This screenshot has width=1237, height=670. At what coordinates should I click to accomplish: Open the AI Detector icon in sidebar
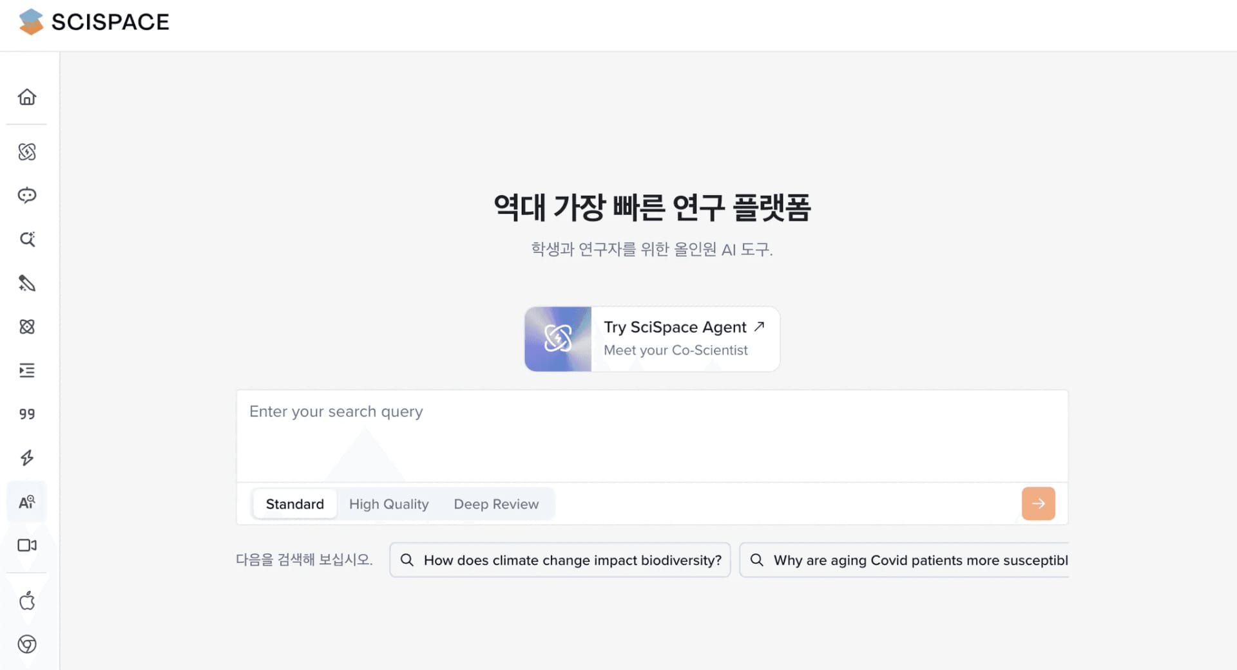pos(27,501)
